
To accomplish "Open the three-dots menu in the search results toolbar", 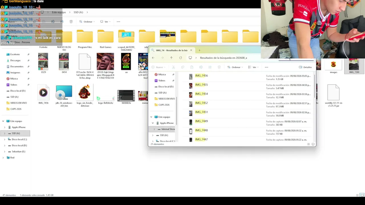I will click(266, 67).
